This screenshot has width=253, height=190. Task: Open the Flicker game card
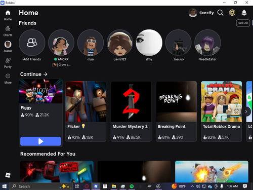pos(86,111)
